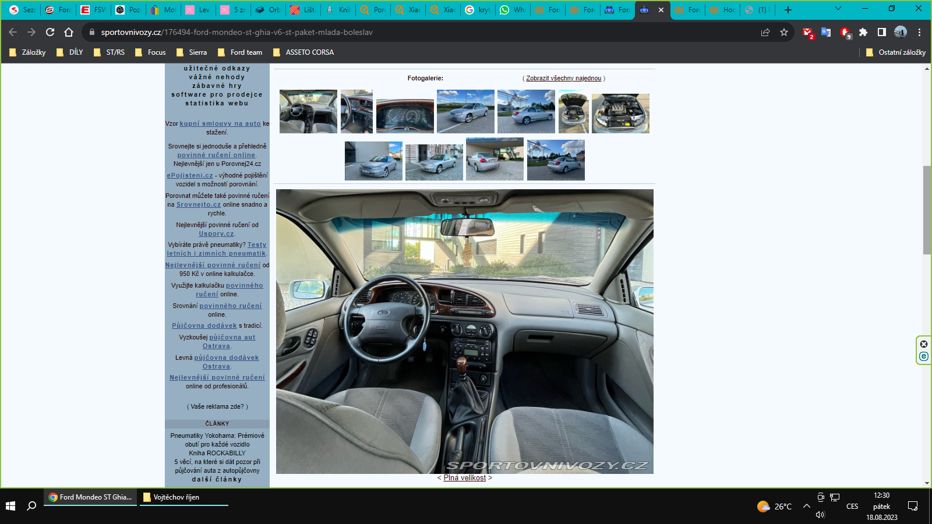This screenshot has width=932, height=524.
Task: Switch to the 'Knil' tab
Action: [x=337, y=10]
